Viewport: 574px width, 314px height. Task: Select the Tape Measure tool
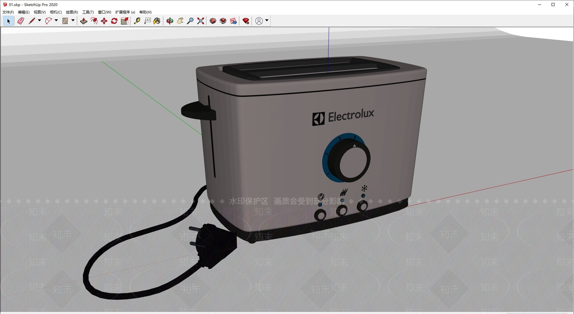click(137, 21)
